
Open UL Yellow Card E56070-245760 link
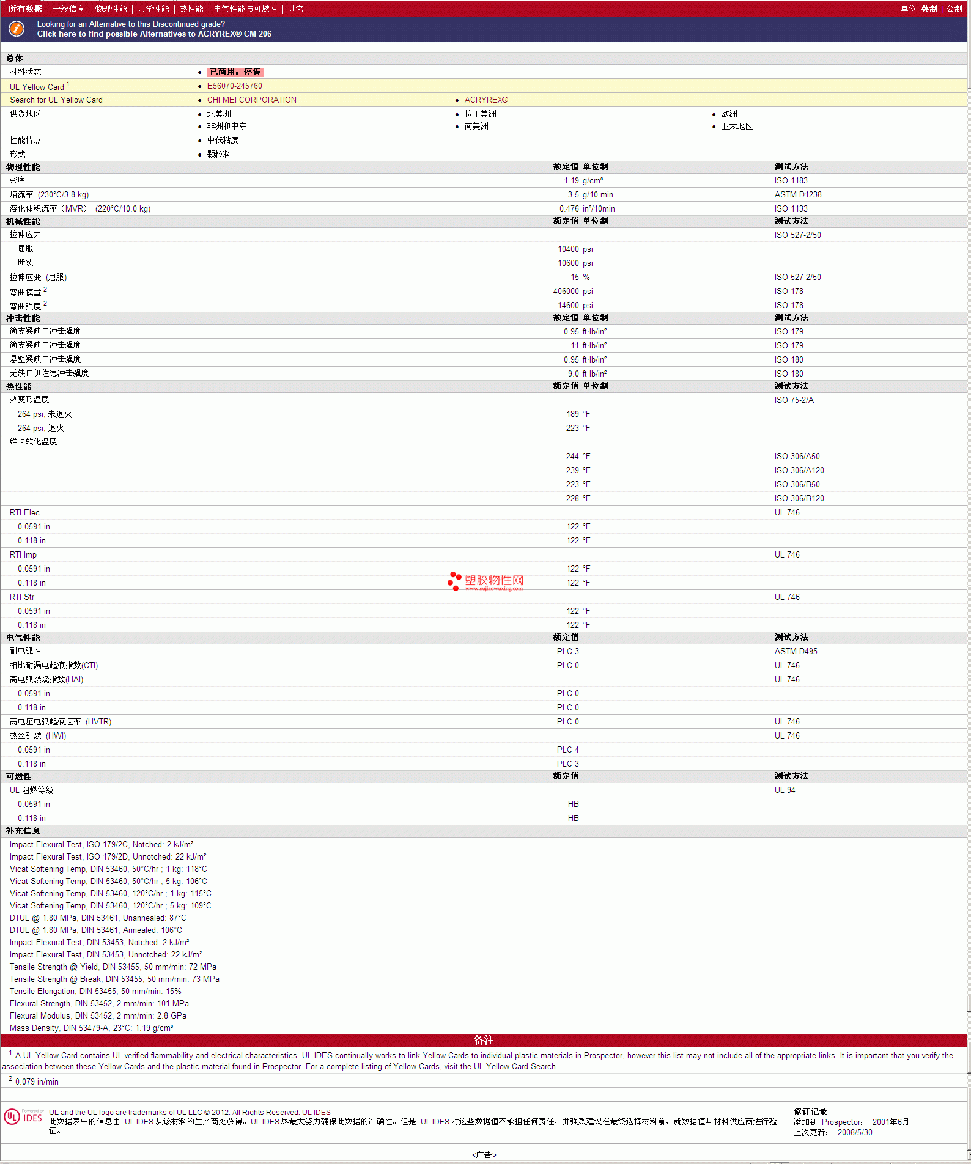[x=234, y=86]
